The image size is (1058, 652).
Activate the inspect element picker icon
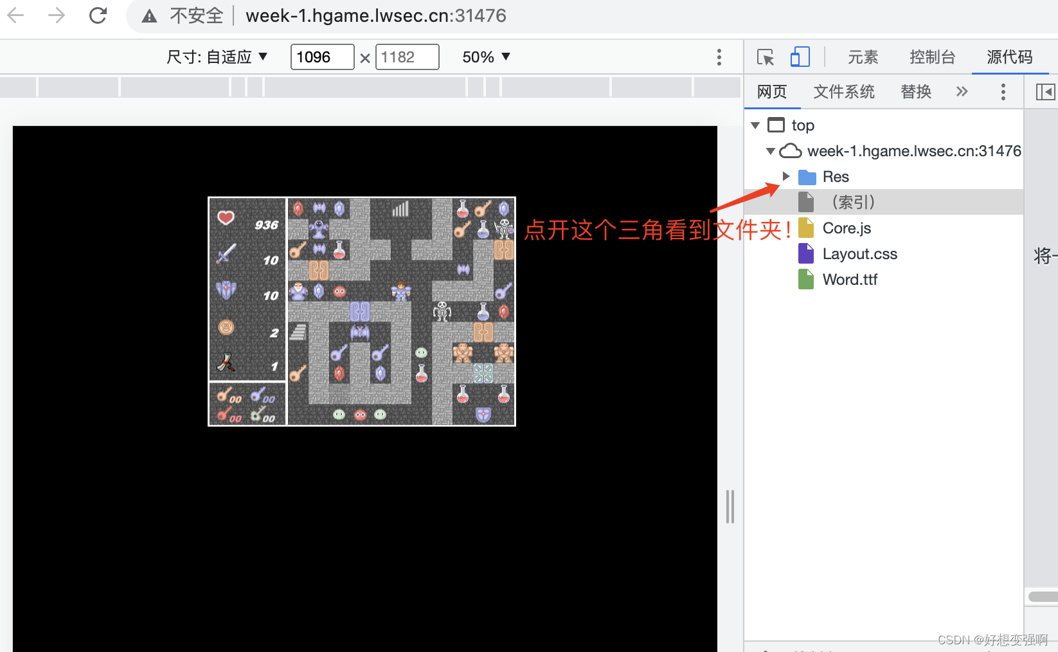766,57
